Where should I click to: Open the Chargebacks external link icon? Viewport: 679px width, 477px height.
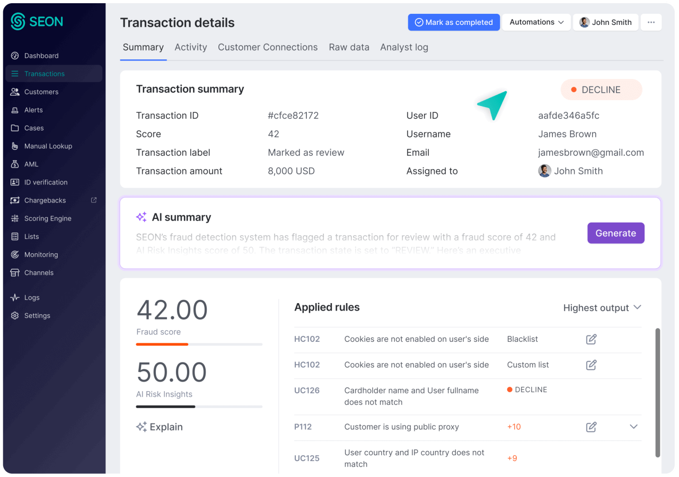click(94, 200)
